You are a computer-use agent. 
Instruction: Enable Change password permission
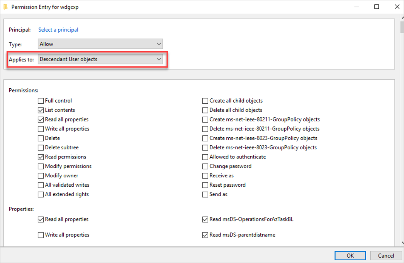pyautogui.click(x=205, y=166)
